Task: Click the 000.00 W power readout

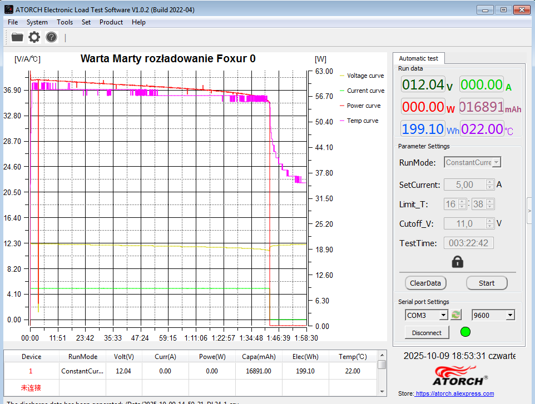Action: [423, 107]
